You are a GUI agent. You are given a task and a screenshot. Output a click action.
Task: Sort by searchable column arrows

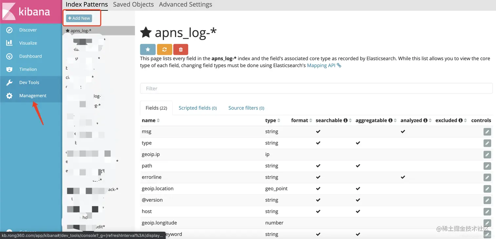pyautogui.click(x=350, y=120)
